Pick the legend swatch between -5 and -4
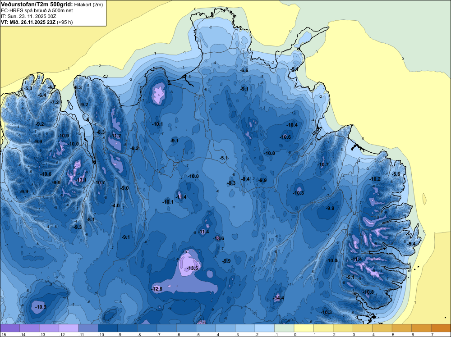The image size is (451, 337). pyautogui.click(x=206, y=328)
